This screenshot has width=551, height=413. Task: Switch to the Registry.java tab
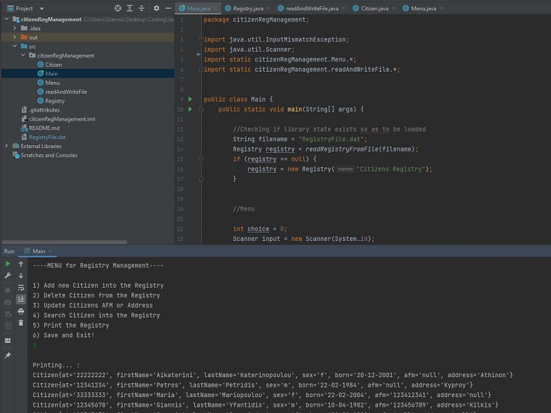248,8
